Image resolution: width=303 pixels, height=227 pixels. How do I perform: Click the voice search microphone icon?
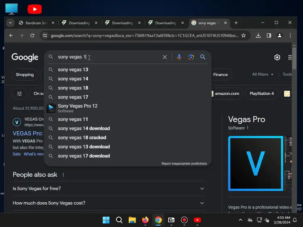click(x=179, y=57)
